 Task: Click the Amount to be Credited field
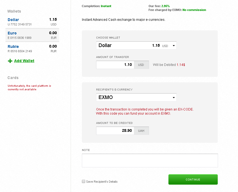tap(115, 131)
